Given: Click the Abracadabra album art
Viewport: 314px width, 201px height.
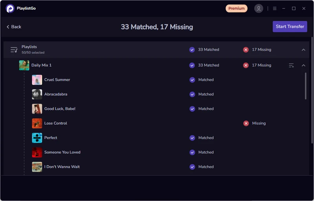Looking at the screenshot, I should coord(37,94).
